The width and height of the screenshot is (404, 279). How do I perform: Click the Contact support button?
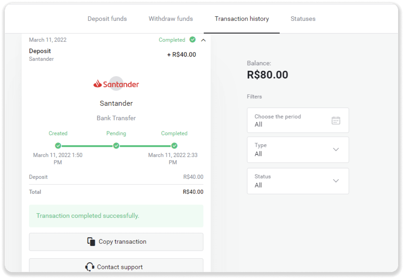pos(116,267)
